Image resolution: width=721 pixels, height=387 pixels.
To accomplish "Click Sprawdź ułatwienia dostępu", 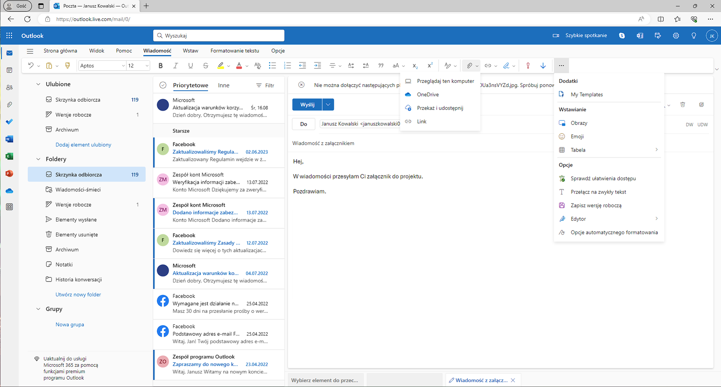I will (609, 178).
